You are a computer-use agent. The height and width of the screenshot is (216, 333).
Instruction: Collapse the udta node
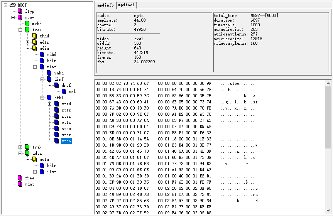pos(20,153)
